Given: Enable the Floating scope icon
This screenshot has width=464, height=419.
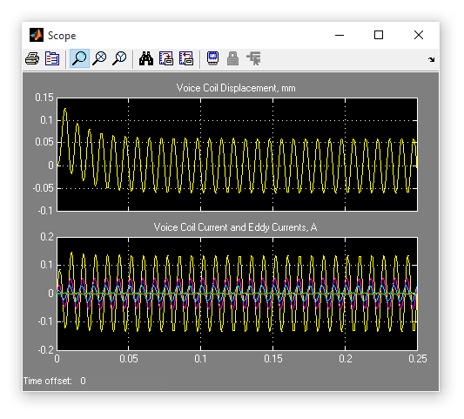Looking at the screenshot, I should (212, 58).
